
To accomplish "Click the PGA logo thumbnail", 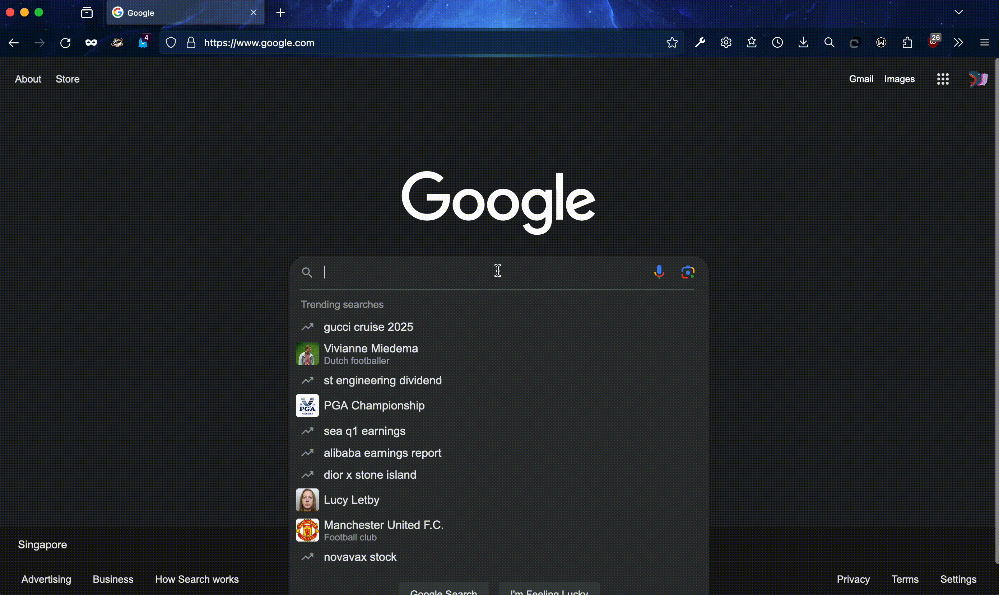I will point(307,406).
